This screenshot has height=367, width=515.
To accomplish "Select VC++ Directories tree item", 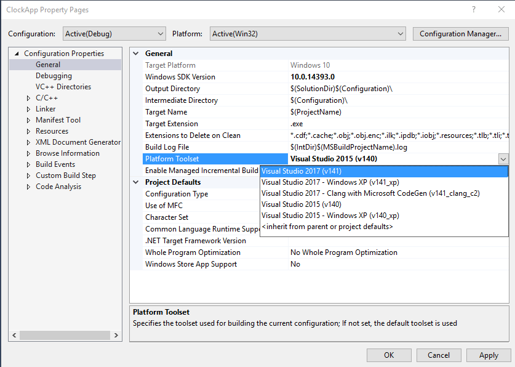I will pyautogui.click(x=63, y=87).
